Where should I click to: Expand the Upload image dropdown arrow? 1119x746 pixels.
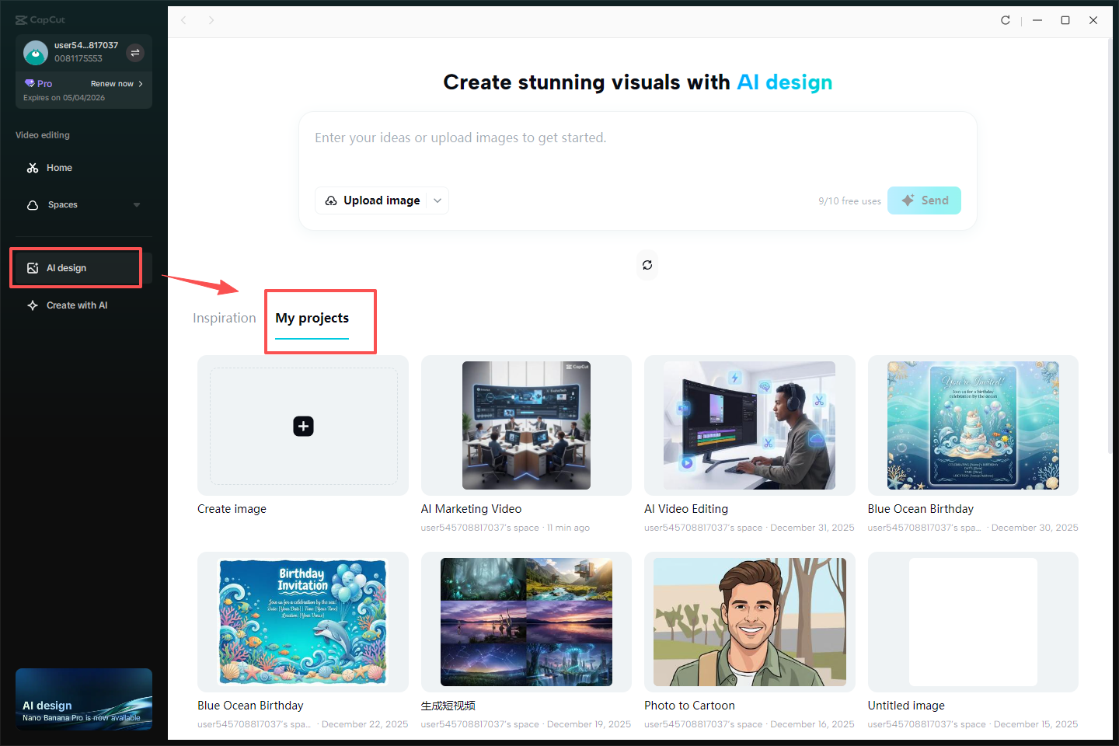pos(437,200)
